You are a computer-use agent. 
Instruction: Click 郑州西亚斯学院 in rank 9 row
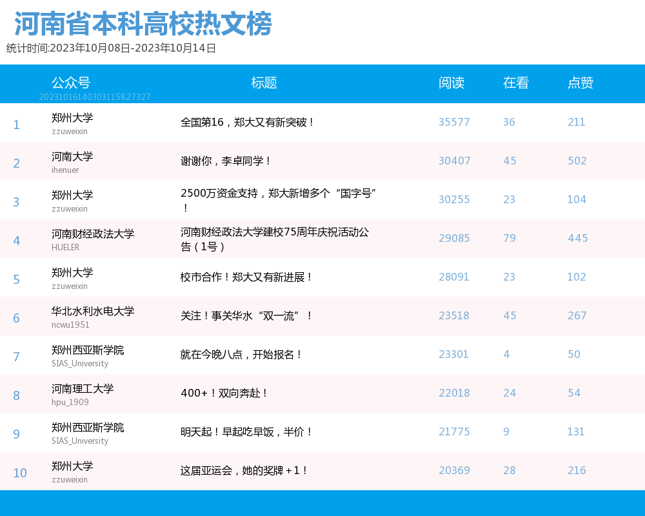tap(88, 428)
